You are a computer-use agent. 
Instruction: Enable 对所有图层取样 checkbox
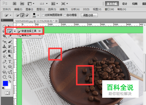pyautogui.click(x=43, y=15)
